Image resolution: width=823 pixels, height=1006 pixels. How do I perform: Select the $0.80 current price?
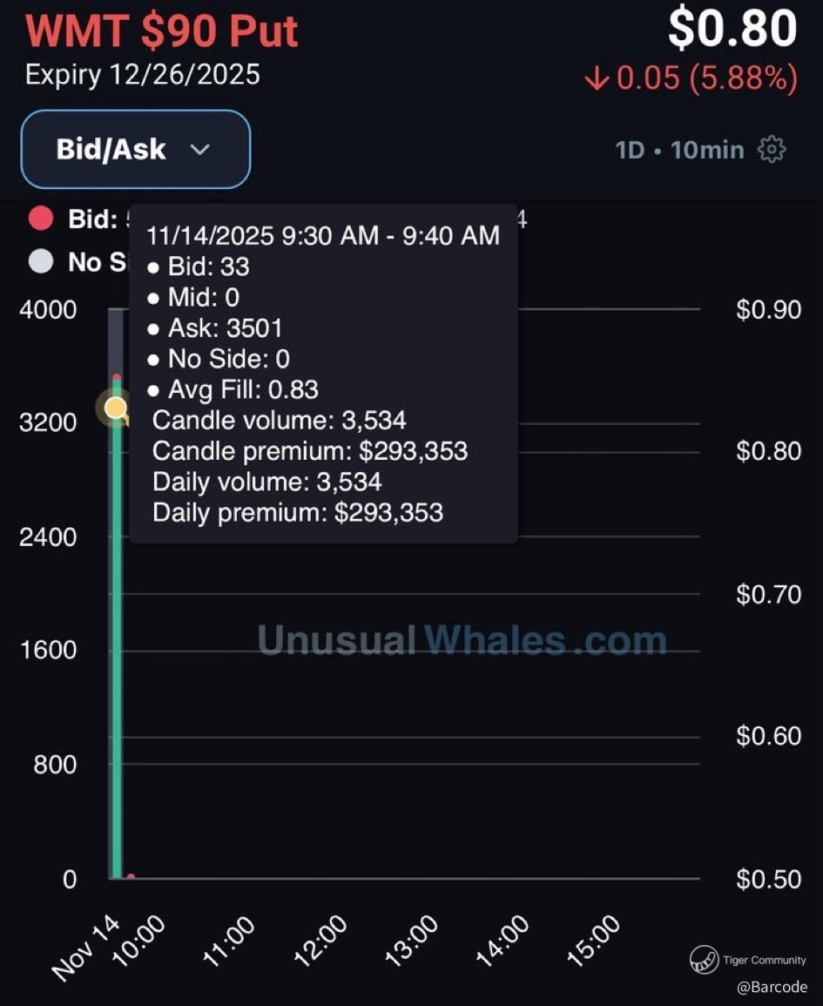[x=732, y=29]
